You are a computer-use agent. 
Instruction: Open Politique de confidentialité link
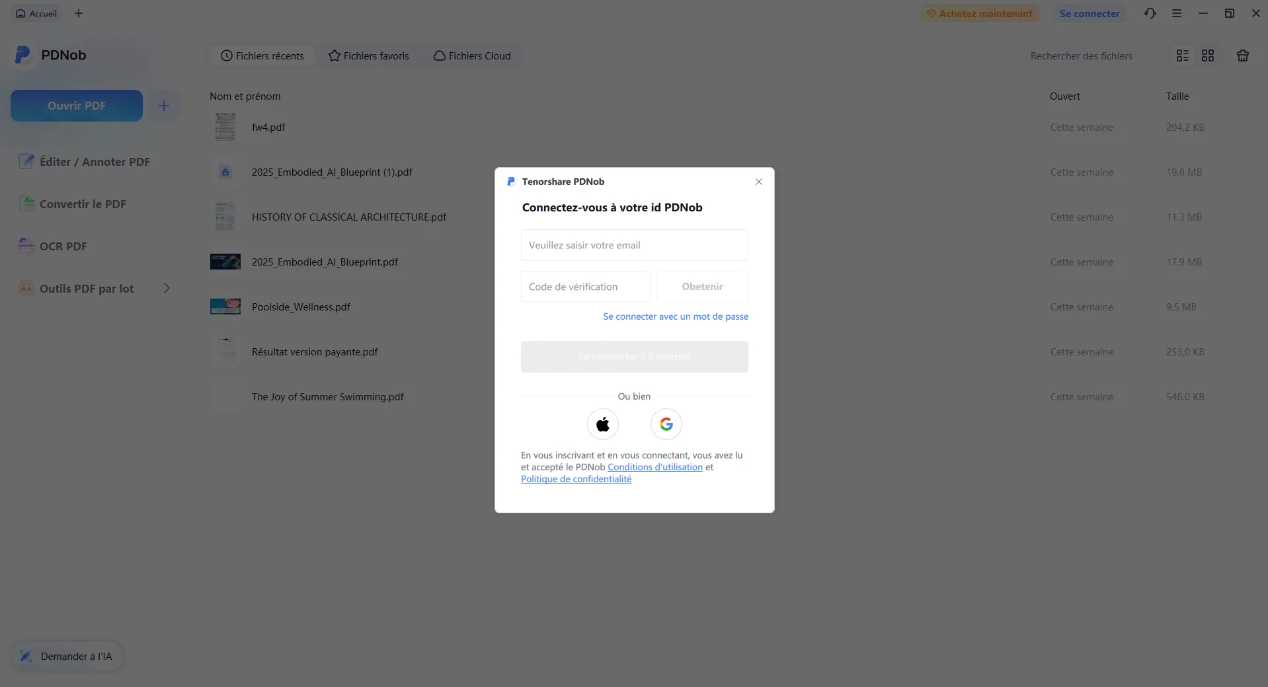(x=576, y=479)
